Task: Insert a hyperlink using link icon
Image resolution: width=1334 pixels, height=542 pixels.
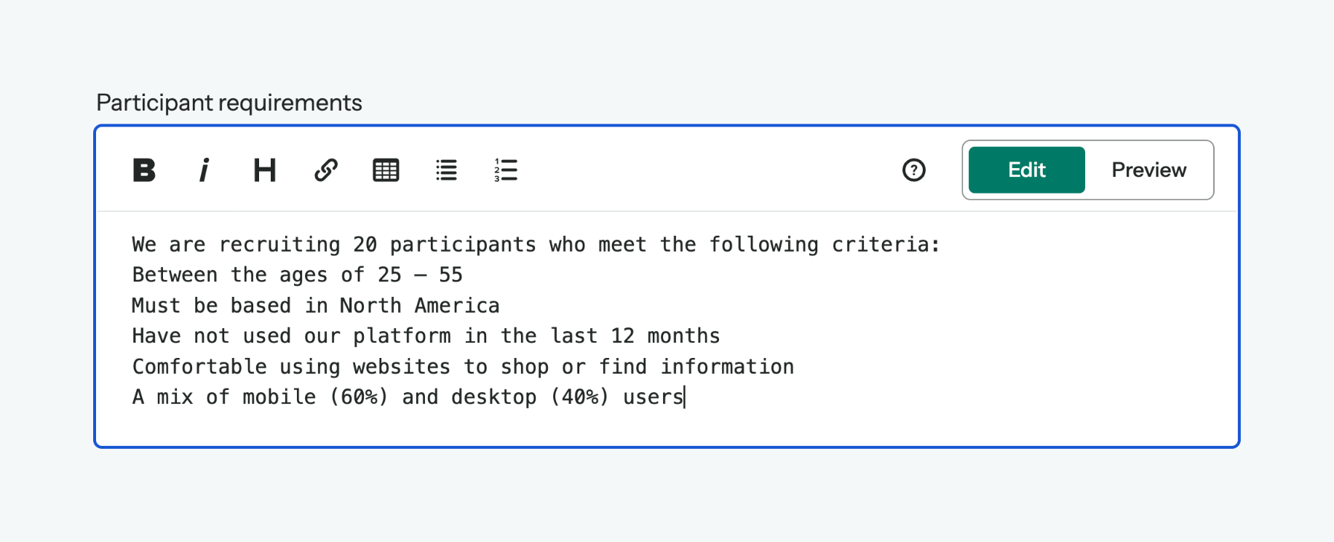Action: [325, 170]
